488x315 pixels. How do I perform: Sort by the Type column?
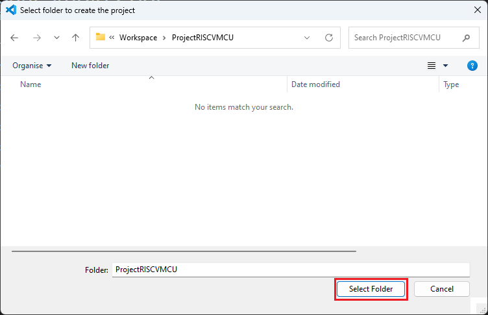pos(451,84)
